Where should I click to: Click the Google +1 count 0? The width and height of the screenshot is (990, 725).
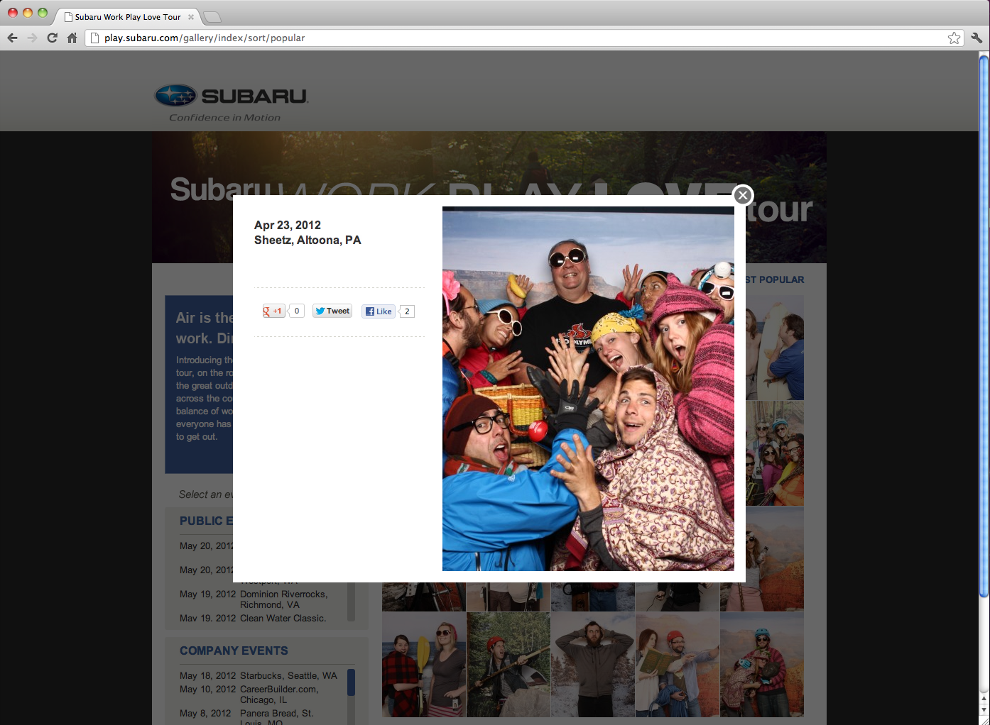pyautogui.click(x=297, y=311)
